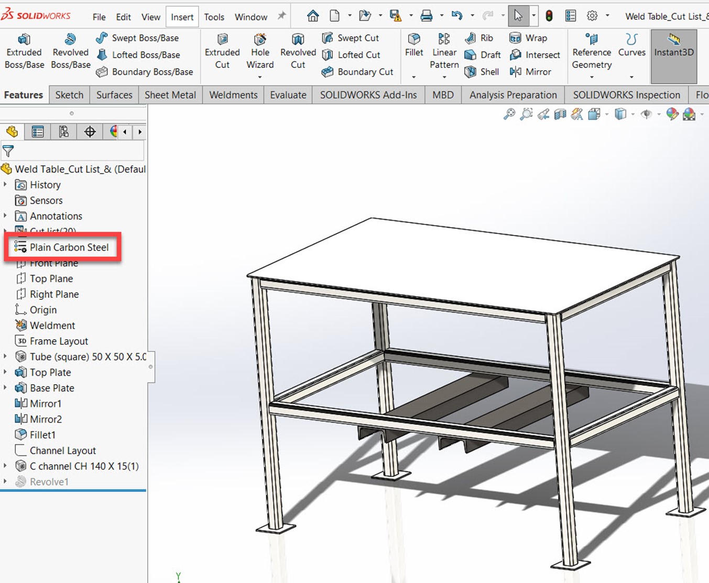709x583 pixels.
Task: Open the Display Style dropdown
Action: point(632,114)
